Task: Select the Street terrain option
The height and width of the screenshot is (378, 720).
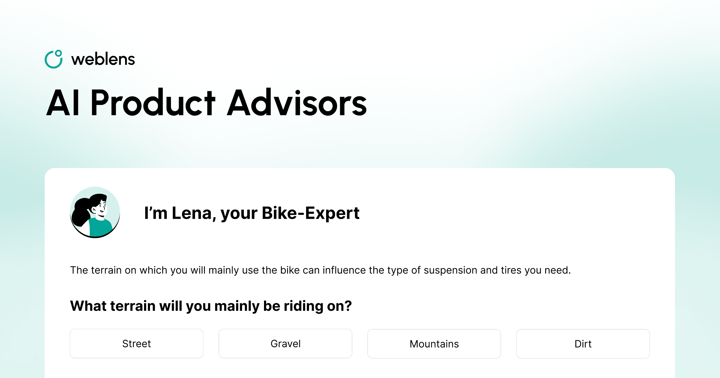Action: pos(136,343)
